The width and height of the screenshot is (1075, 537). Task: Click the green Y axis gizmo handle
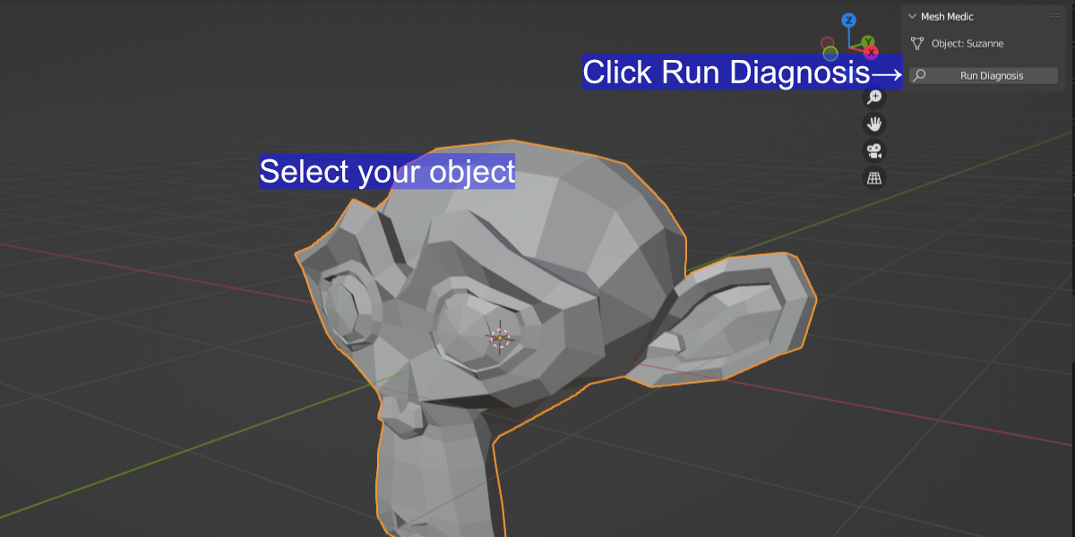[x=868, y=42]
